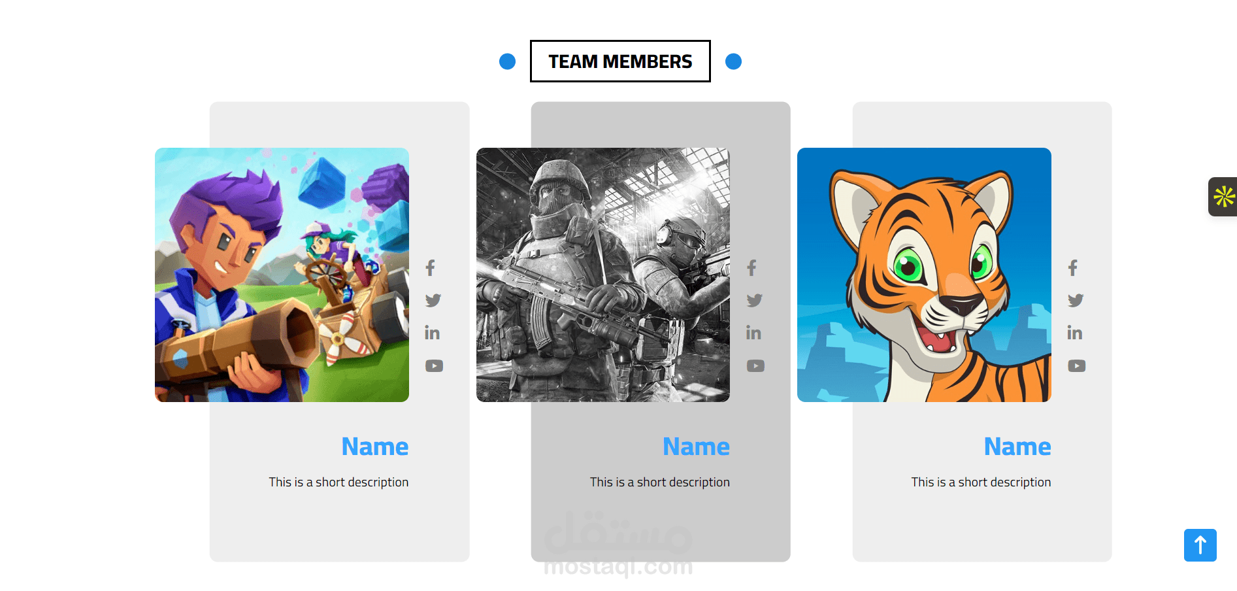
Task: Click the blue scroll-to-top arrow button
Action: click(x=1200, y=545)
